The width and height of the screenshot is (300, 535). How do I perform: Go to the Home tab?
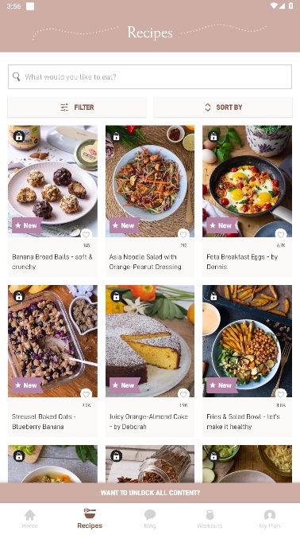point(30,519)
